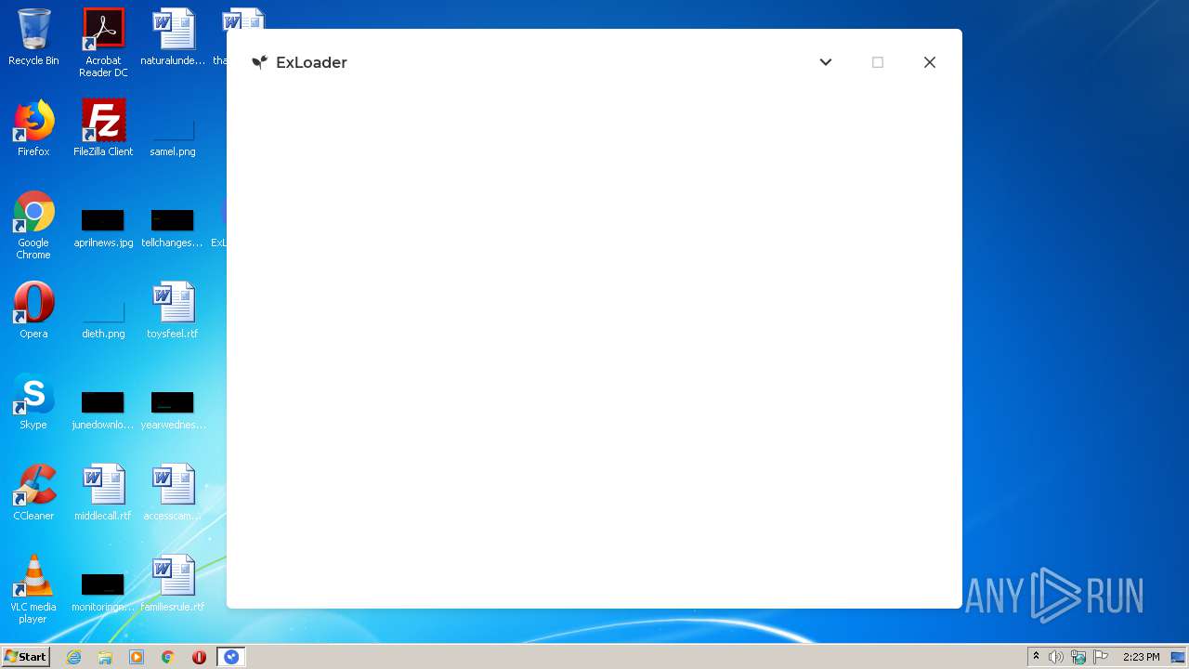Image resolution: width=1189 pixels, height=669 pixels.
Task: Open Action Center flag tray icon
Action: 1101,657
